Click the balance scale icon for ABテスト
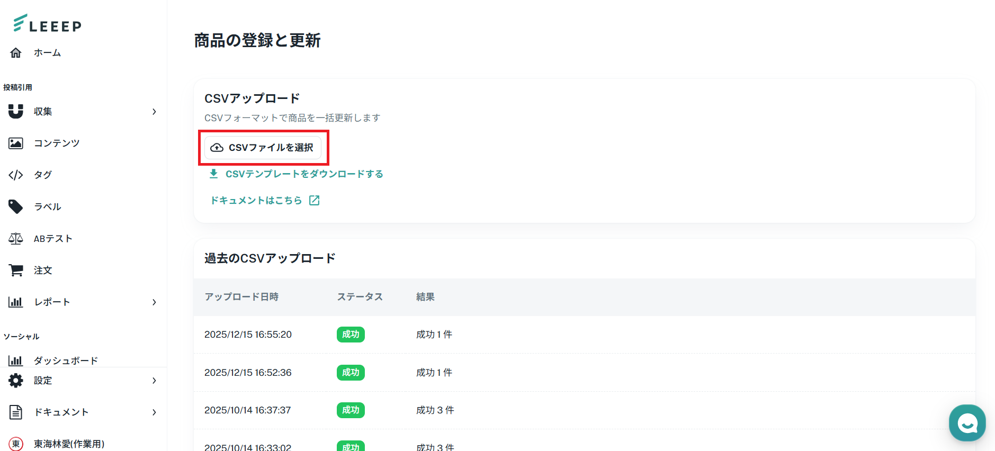The width and height of the screenshot is (995, 451). (x=16, y=239)
